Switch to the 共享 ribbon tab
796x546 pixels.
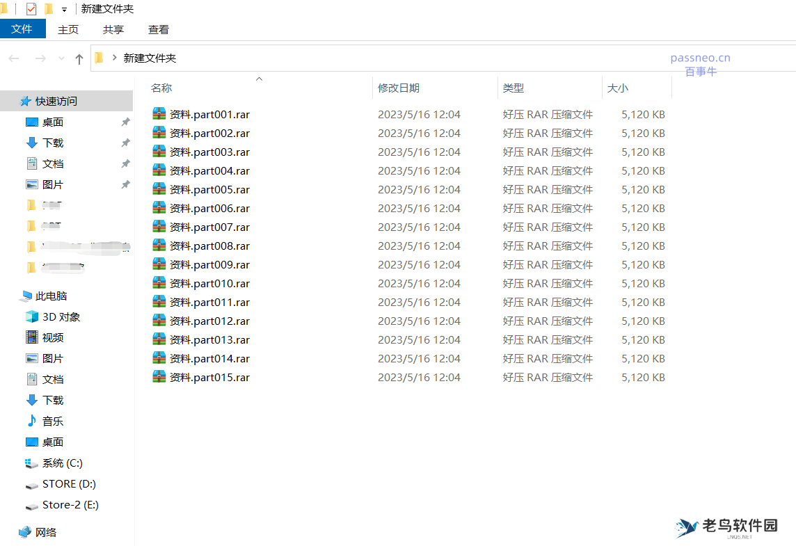tap(113, 29)
